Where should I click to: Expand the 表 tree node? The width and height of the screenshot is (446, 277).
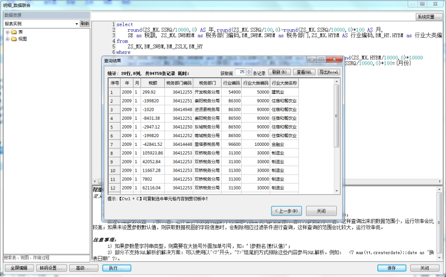[x=7, y=32]
